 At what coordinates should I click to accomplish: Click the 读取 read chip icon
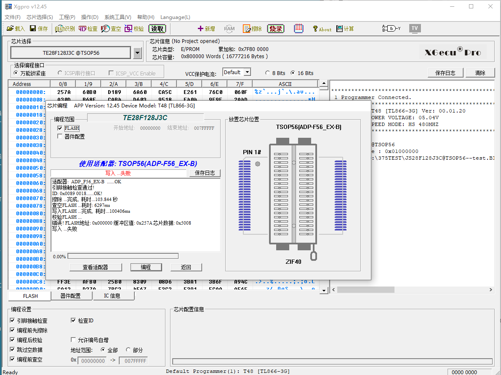point(157,29)
